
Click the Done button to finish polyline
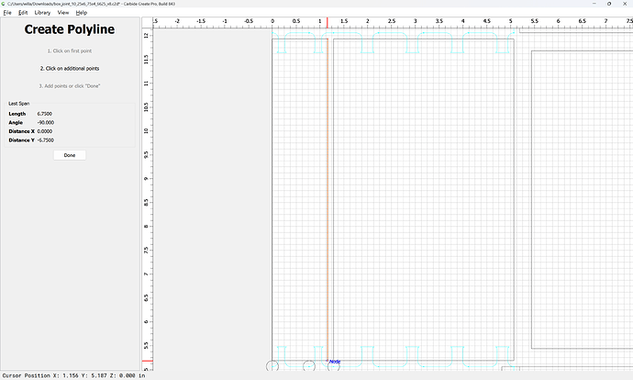coord(70,155)
